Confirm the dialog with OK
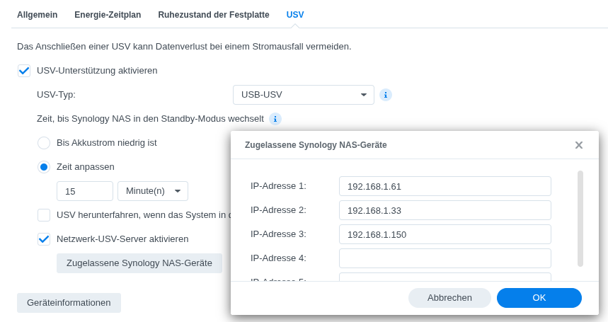608x322 pixels. pyautogui.click(x=539, y=298)
